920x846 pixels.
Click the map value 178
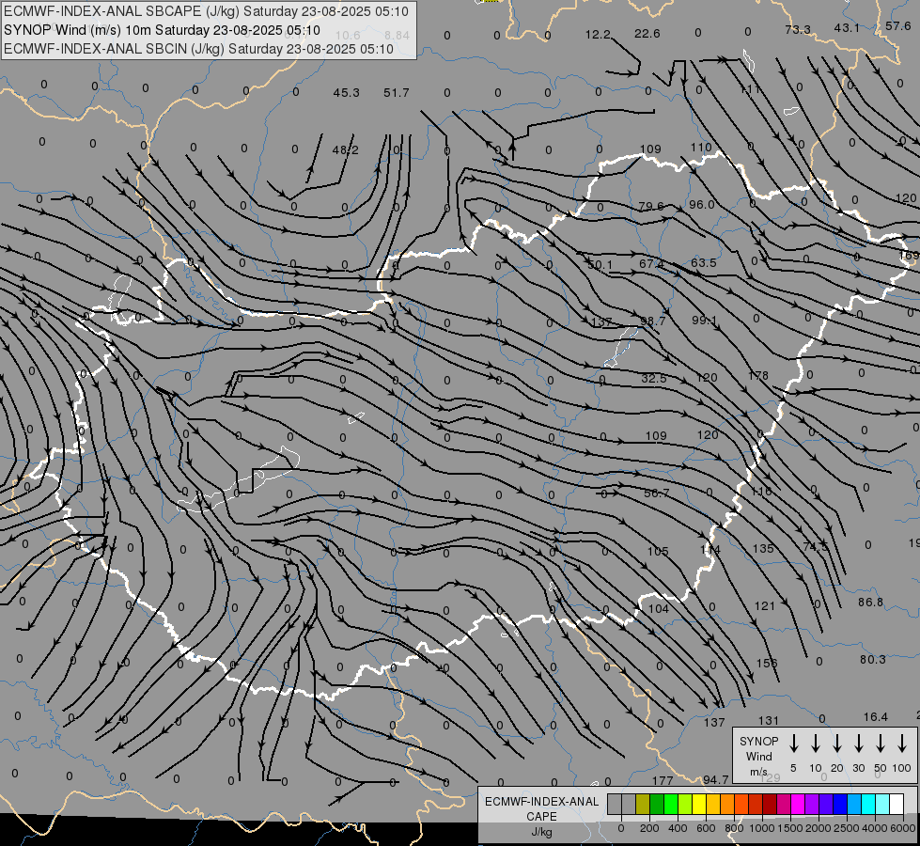tap(758, 375)
